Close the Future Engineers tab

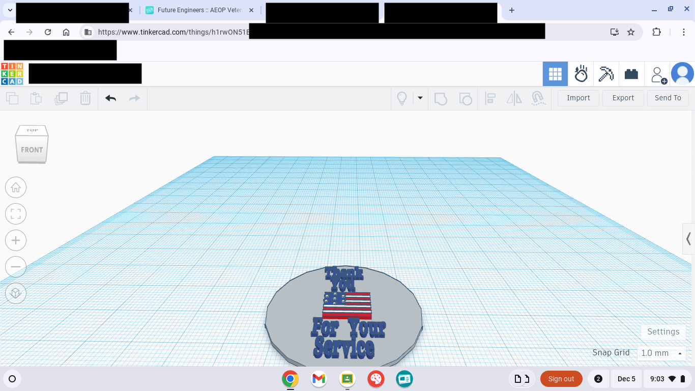pos(251,10)
